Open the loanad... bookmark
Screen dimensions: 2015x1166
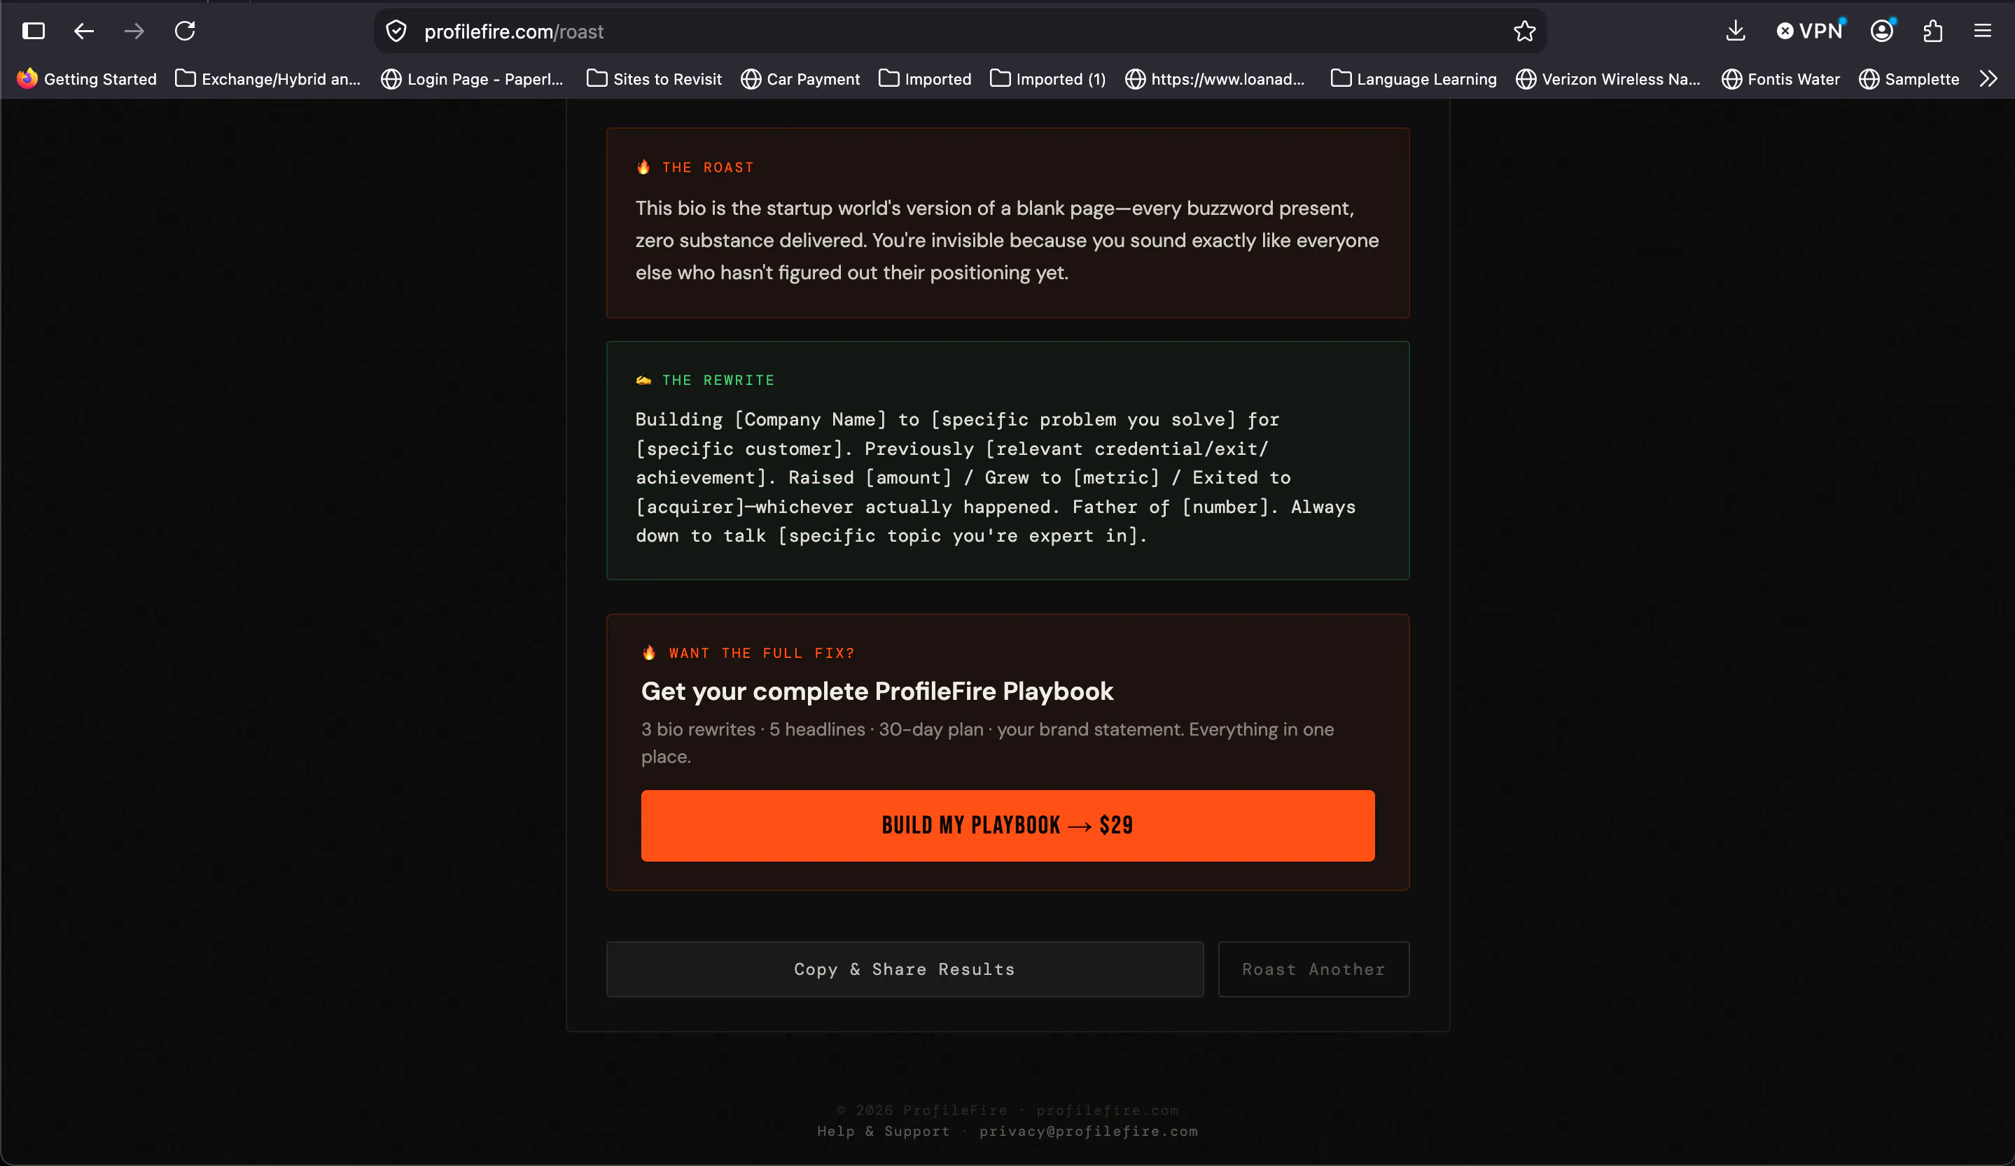point(1215,78)
